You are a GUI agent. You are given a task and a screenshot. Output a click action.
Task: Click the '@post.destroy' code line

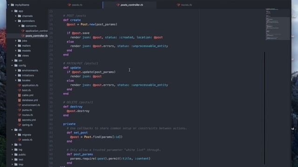[78, 111]
